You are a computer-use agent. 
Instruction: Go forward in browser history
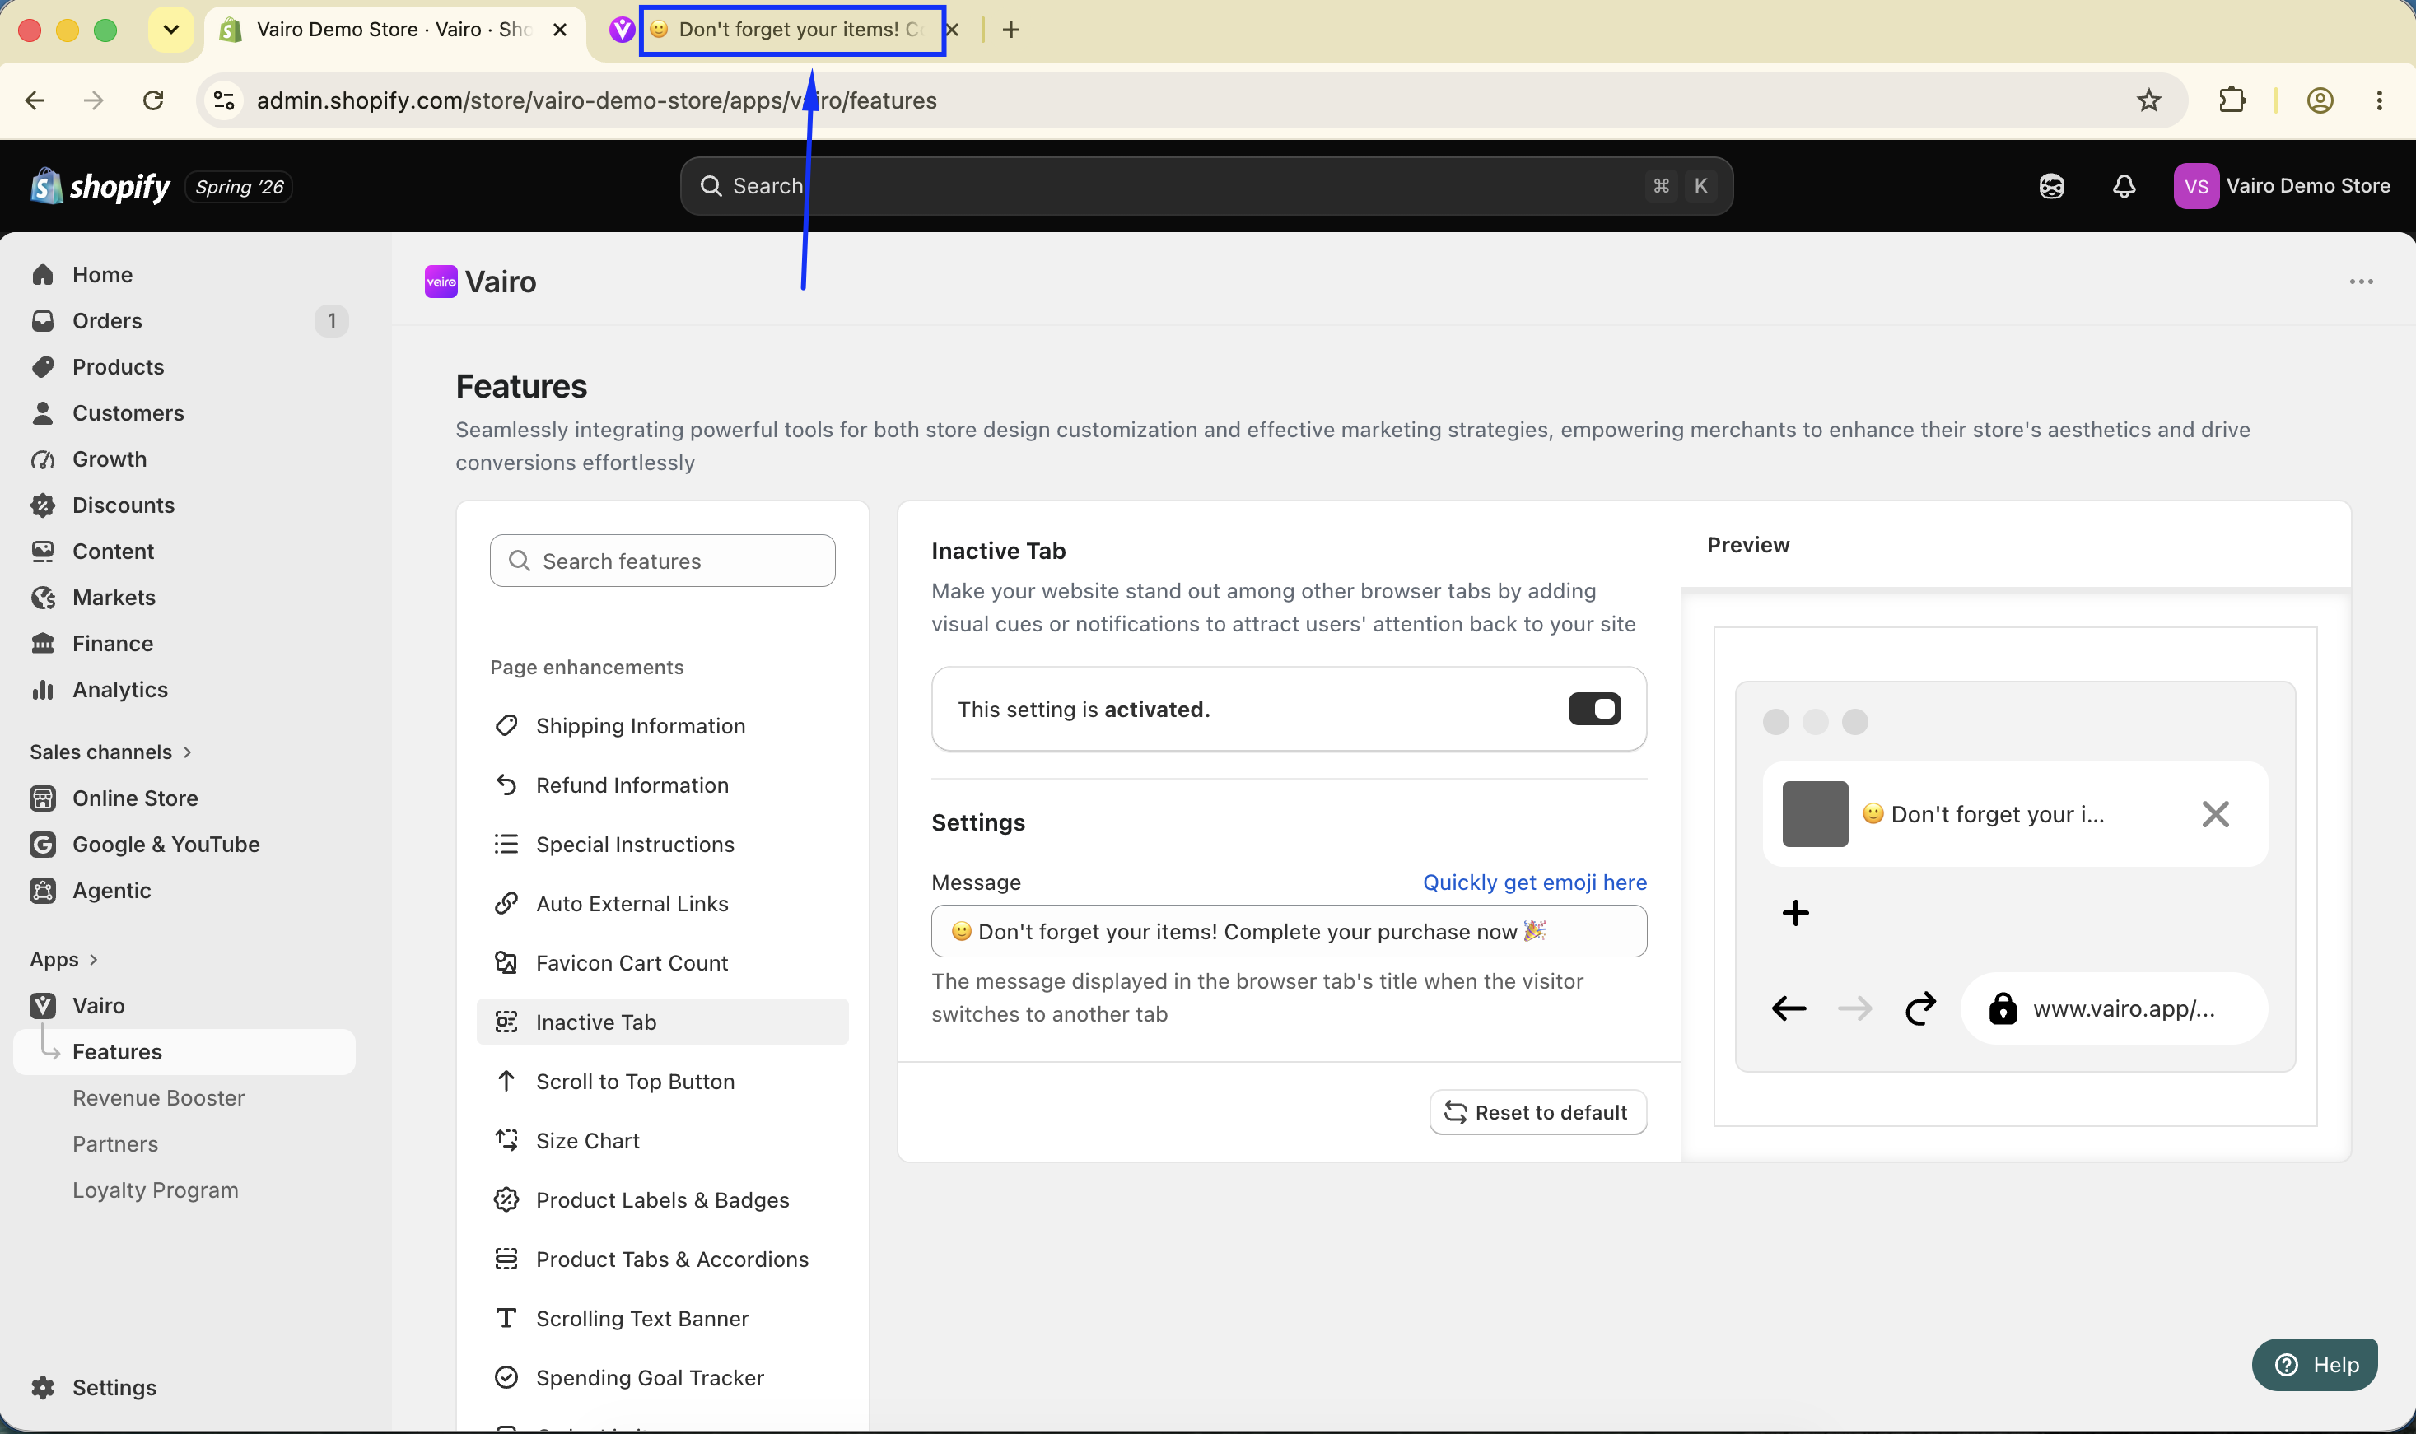pos(94,100)
